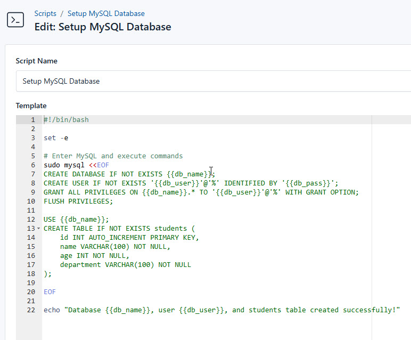Collapse the code fold arrow on line 13

38,229
